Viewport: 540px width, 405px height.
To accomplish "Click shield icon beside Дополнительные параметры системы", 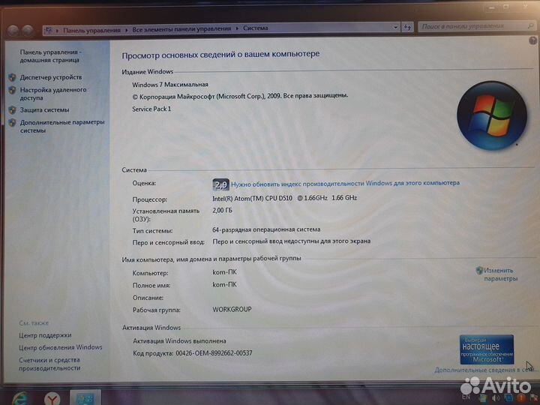I will coord(12,122).
